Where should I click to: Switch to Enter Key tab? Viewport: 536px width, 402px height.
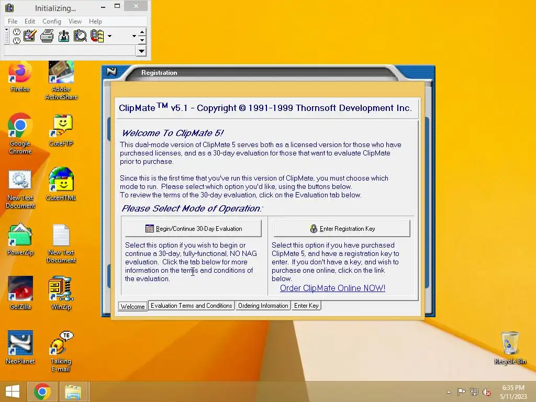point(306,306)
